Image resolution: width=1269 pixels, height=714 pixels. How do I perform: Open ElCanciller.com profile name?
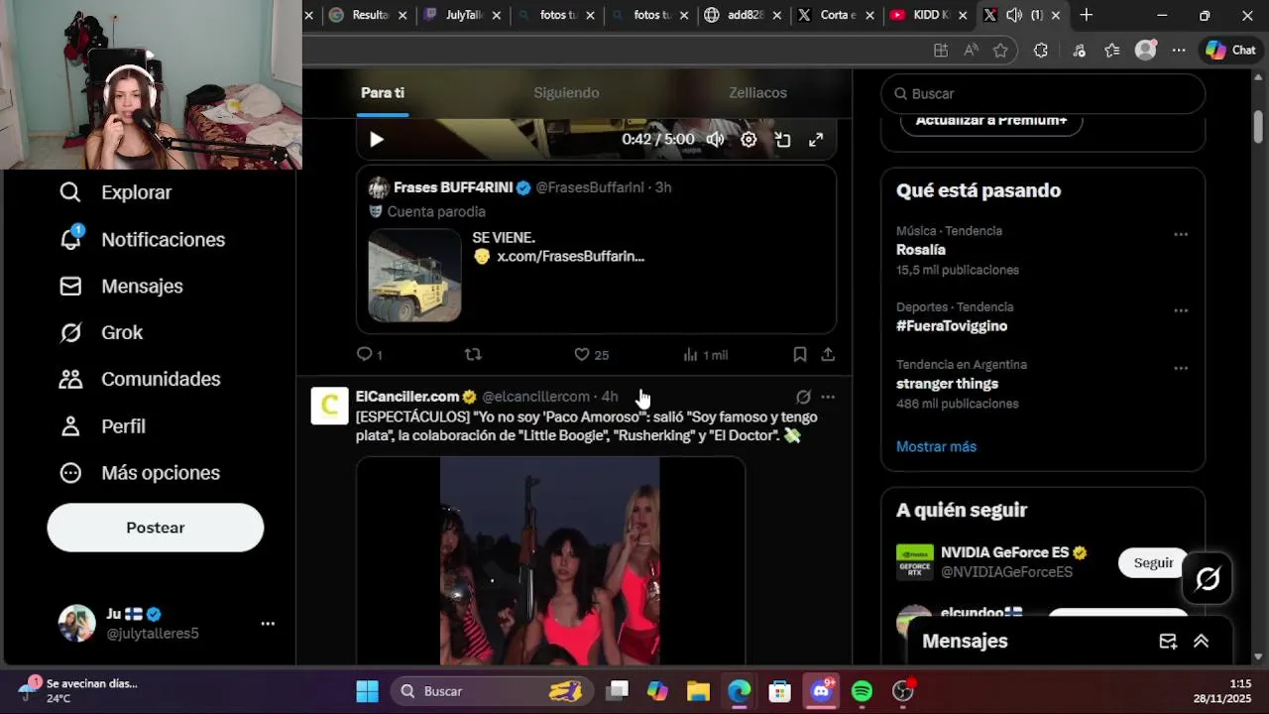coord(407,397)
